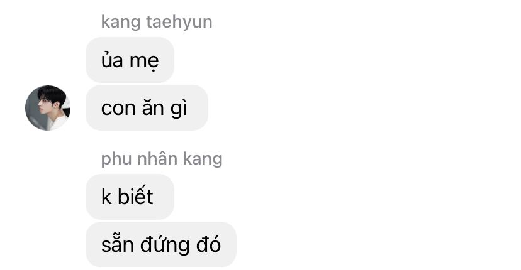Click the word 'đứng' in last message
This screenshot has width=521, height=270.
coord(165,245)
